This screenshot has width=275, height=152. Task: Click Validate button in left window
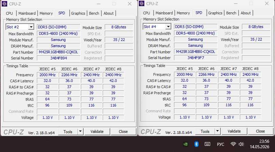coord(97,132)
